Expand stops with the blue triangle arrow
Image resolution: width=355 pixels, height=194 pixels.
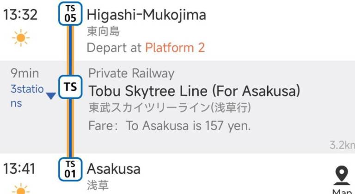51,95
